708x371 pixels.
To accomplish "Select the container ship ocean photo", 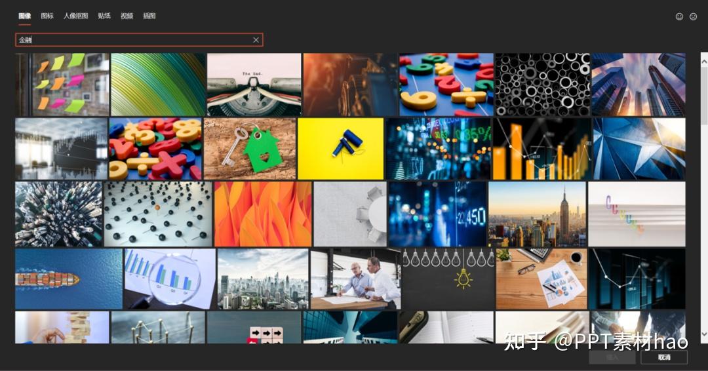I will [69, 279].
